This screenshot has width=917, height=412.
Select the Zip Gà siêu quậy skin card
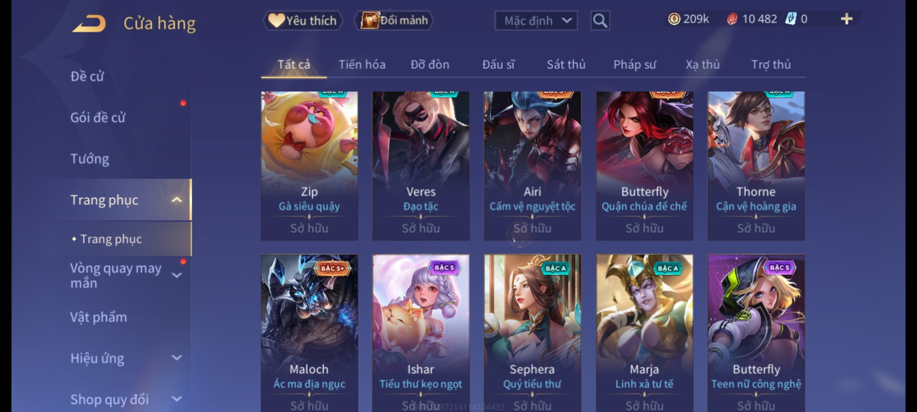(x=309, y=166)
